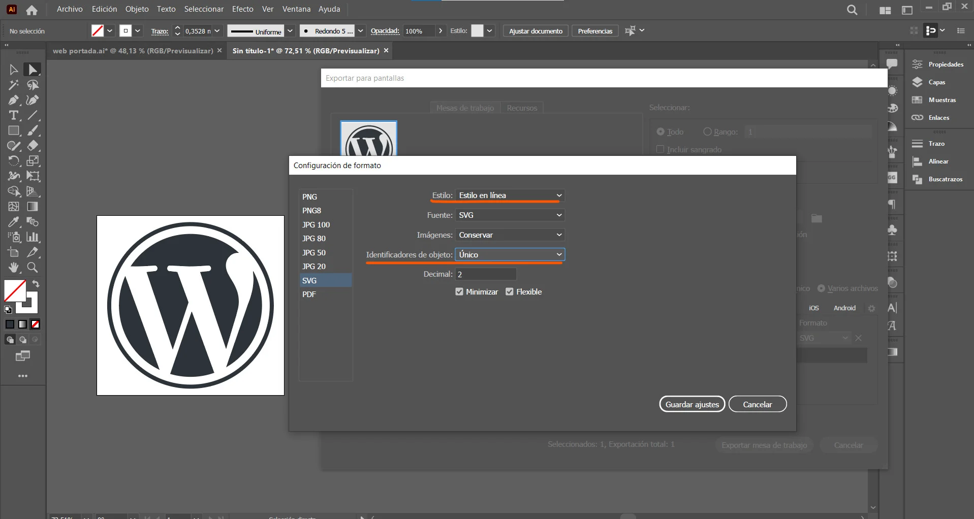Open the search icon in the top bar
Viewport: 974px width, 519px height.
tap(852, 10)
